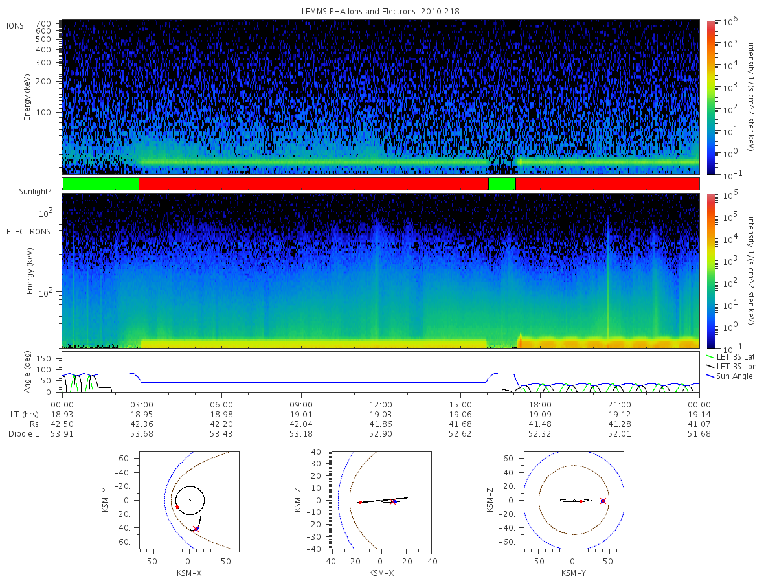Click the ions intensity color scale bar
777x583 pixels.
tap(710, 97)
